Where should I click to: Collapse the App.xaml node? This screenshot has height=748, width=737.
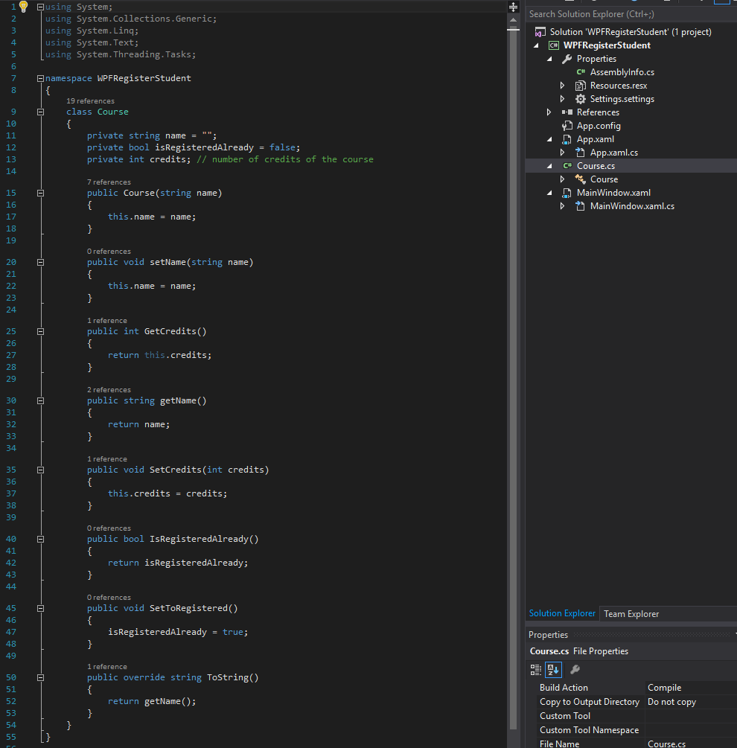549,139
